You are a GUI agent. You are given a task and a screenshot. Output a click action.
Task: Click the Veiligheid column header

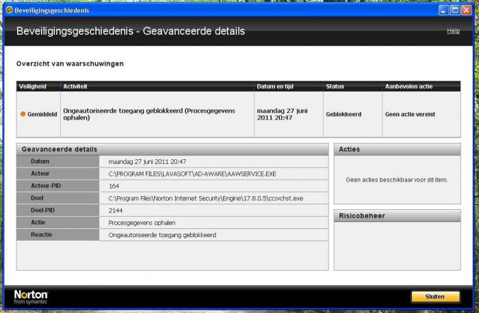38,86
